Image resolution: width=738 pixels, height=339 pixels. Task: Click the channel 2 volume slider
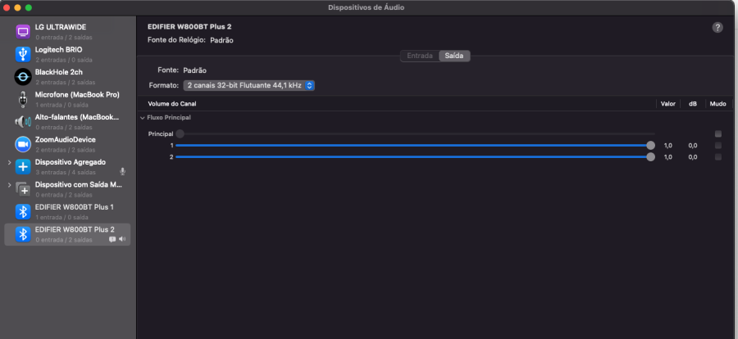pyautogui.click(x=415, y=157)
